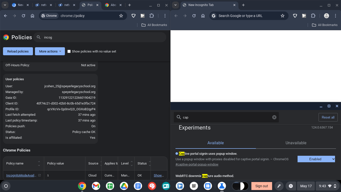
Task: Reload the chrome://policy page via toolbar icon
Action: [23, 16]
